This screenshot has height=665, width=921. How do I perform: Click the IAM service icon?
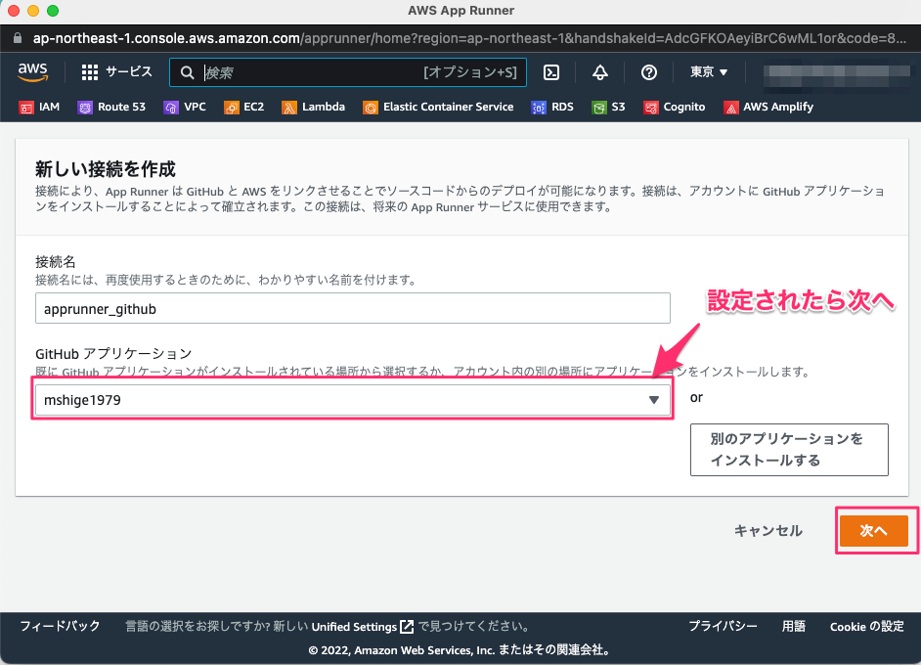tap(26, 108)
